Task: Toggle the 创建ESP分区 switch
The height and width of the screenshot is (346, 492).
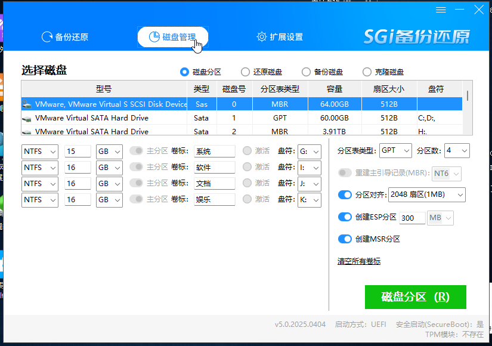Action: pyautogui.click(x=345, y=217)
